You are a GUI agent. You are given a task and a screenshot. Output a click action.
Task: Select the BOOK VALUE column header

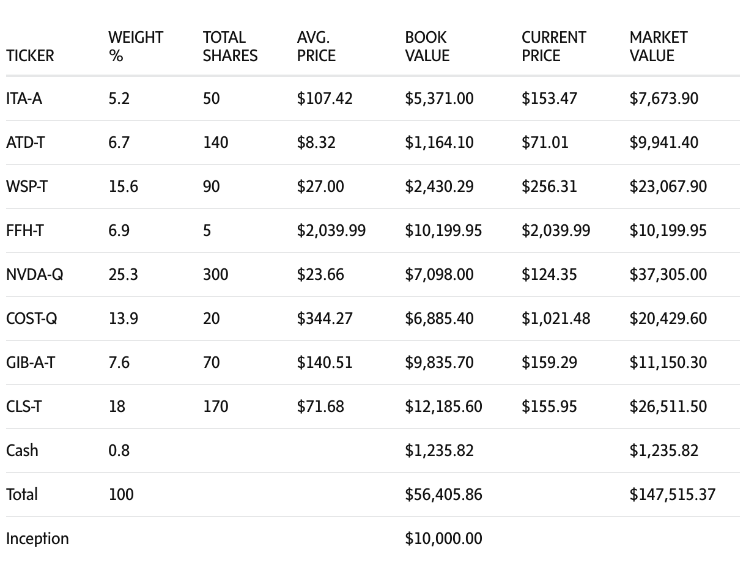[x=427, y=46]
